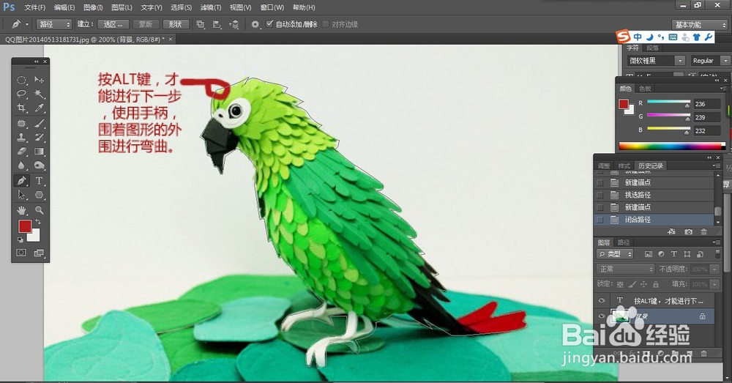The image size is (732, 383).
Task: Click 蒙版 button in options bar
Action: (146, 24)
